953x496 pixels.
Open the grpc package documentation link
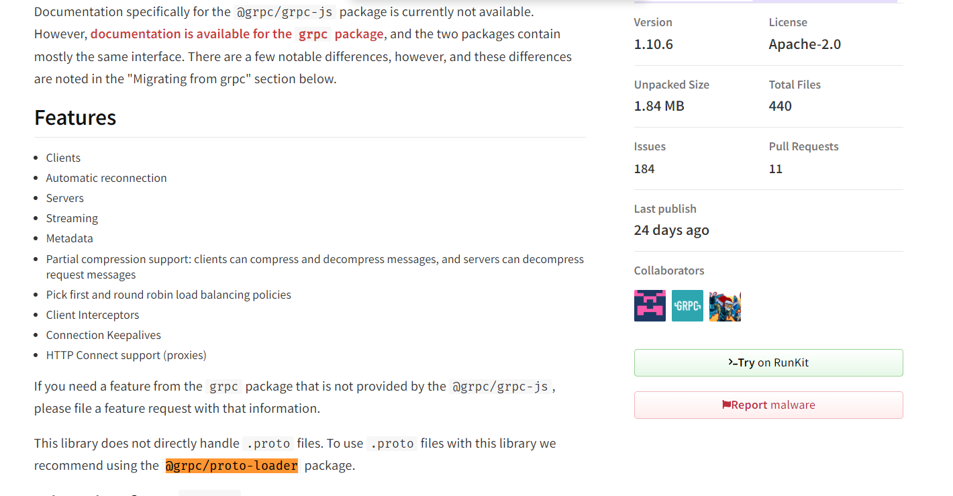coord(237,34)
